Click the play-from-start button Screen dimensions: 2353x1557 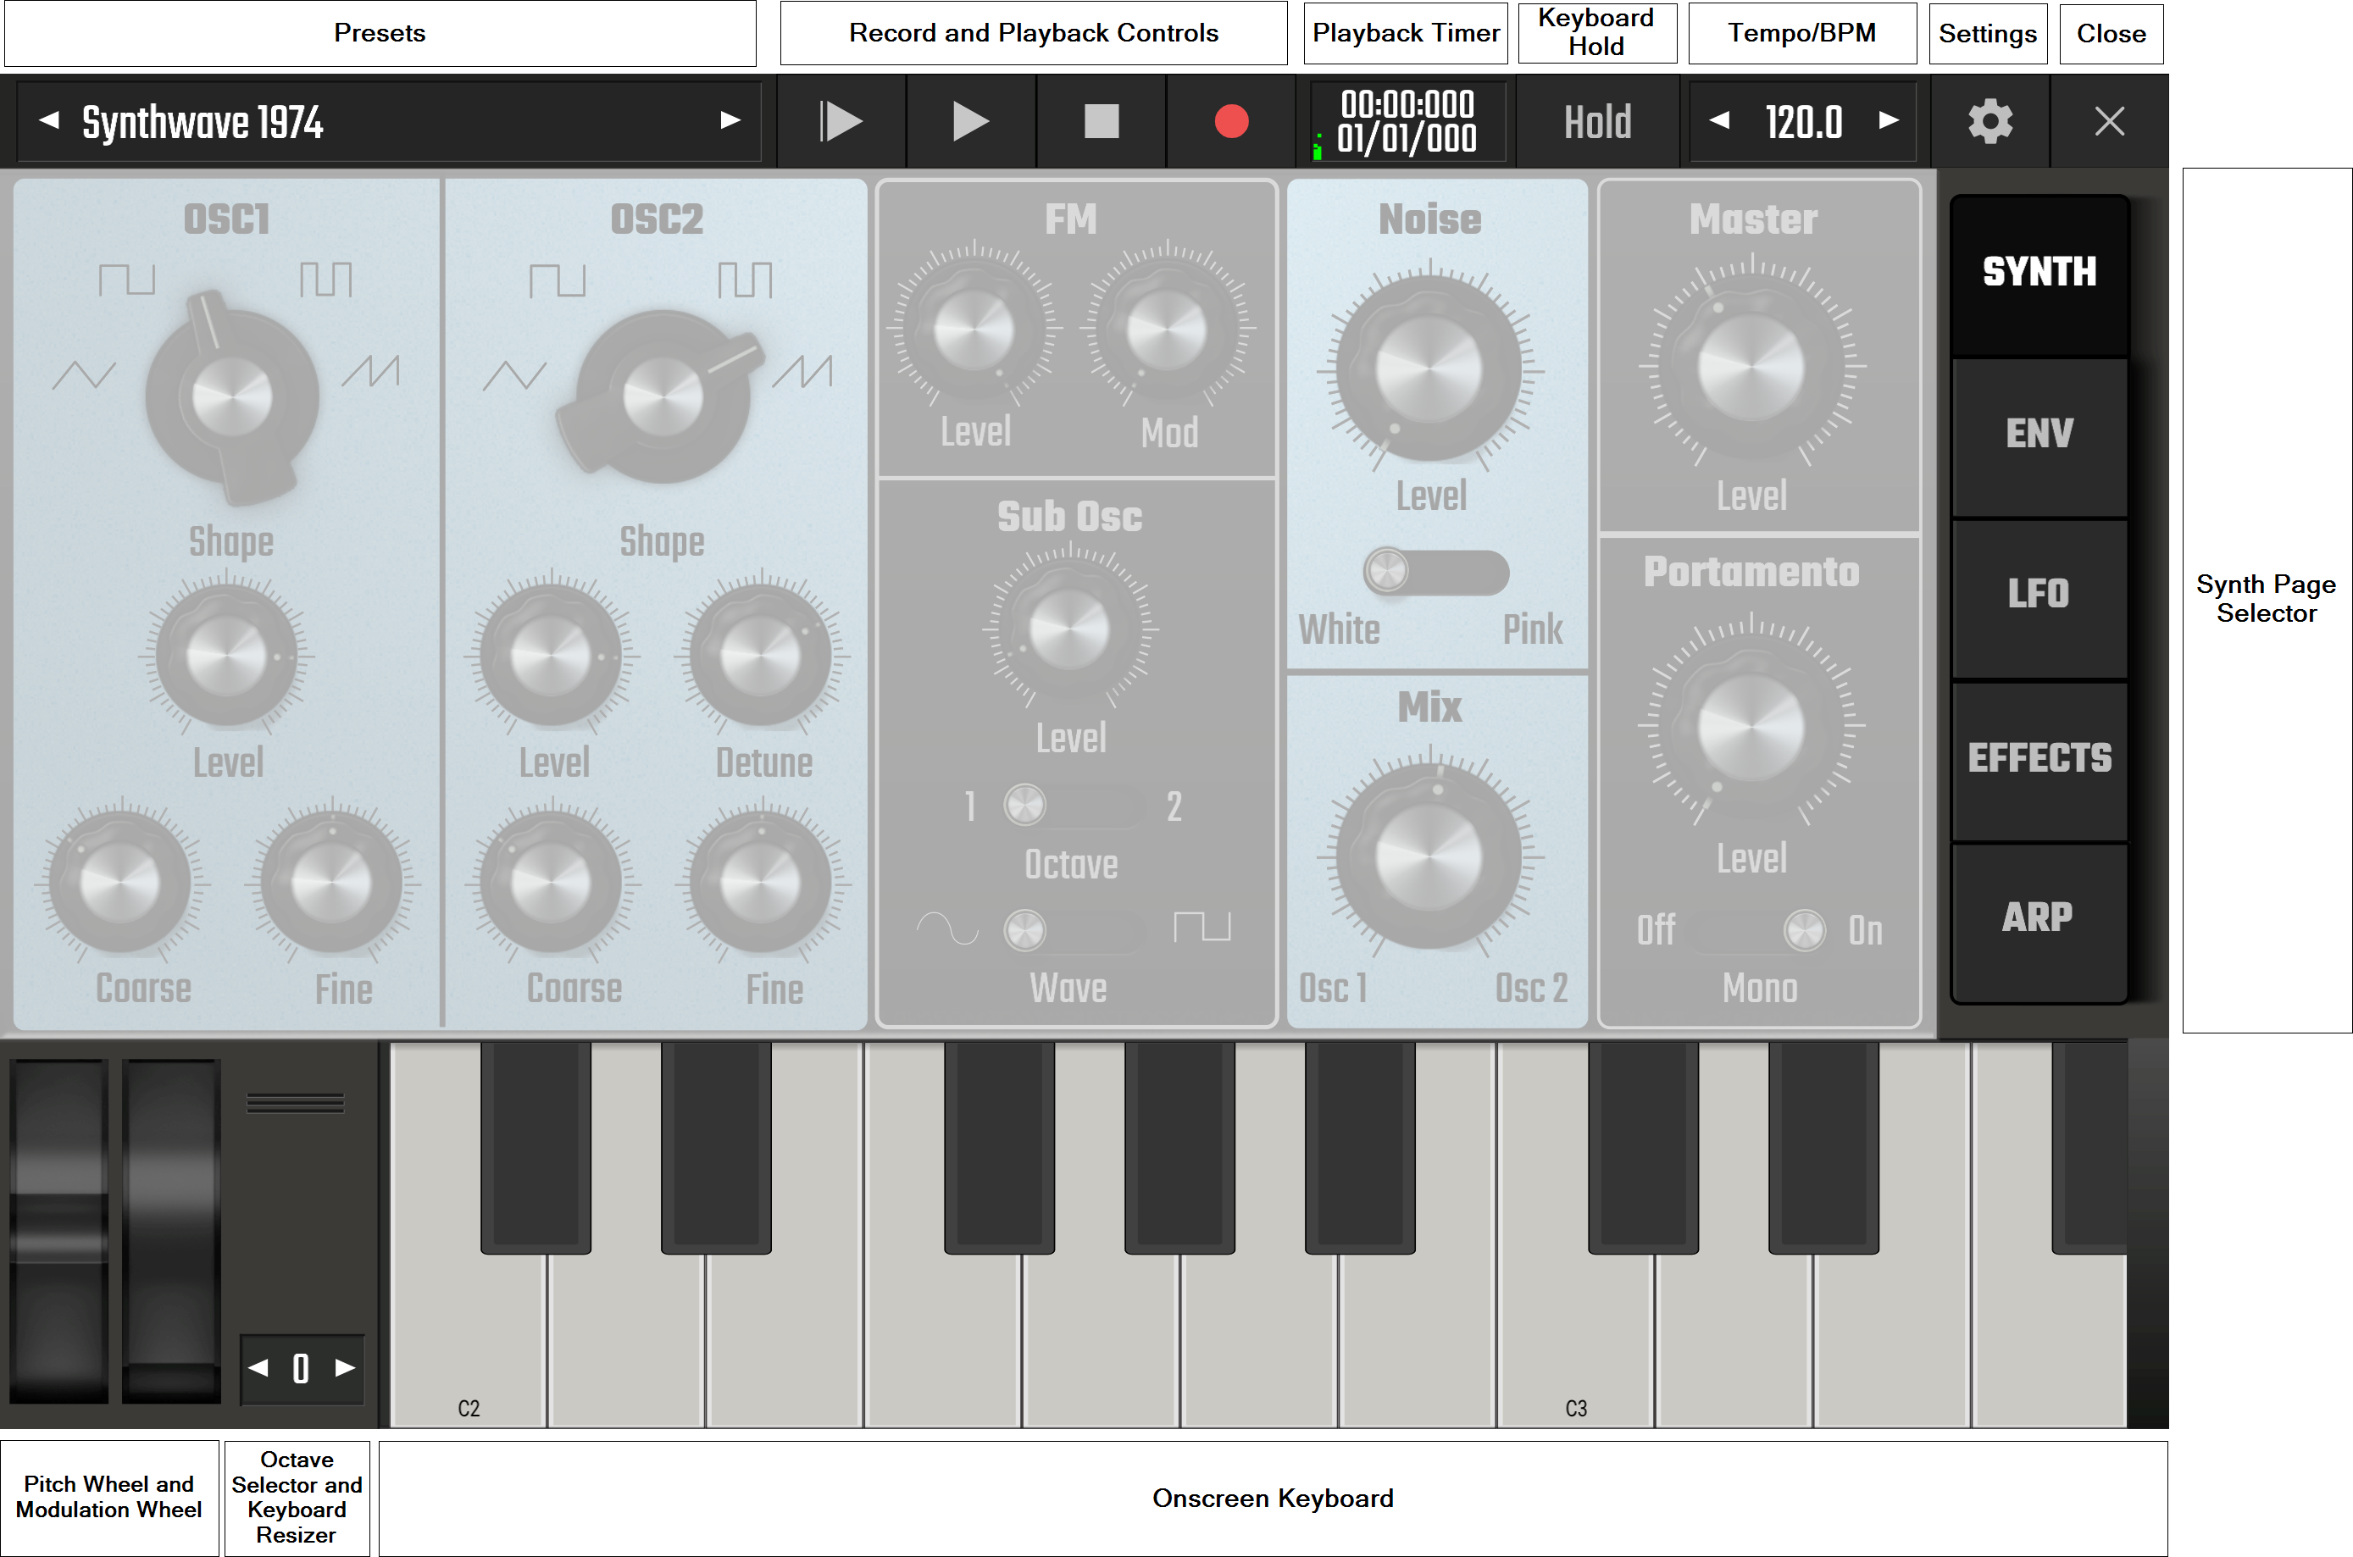click(x=841, y=122)
